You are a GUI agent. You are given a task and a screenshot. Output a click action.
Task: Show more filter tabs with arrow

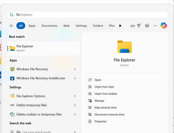point(120,26)
